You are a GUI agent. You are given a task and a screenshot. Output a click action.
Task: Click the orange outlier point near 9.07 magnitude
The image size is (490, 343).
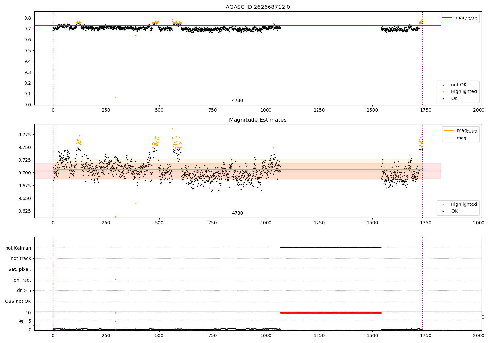click(115, 97)
